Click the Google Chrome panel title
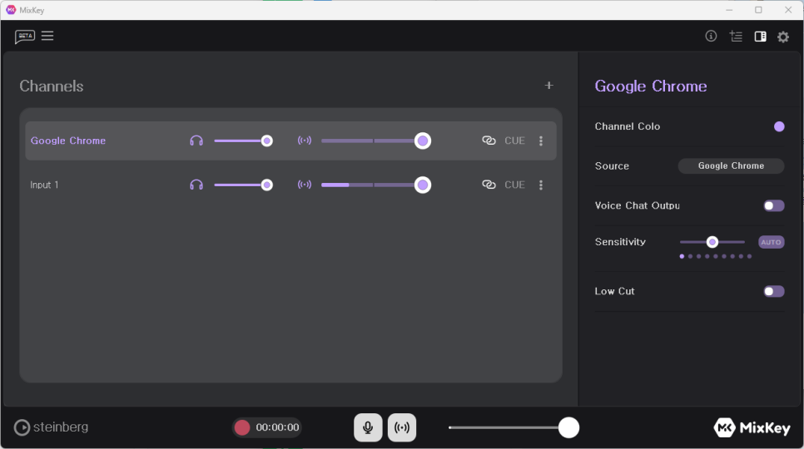Viewport: 804px width, 449px height. (x=651, y=86)
